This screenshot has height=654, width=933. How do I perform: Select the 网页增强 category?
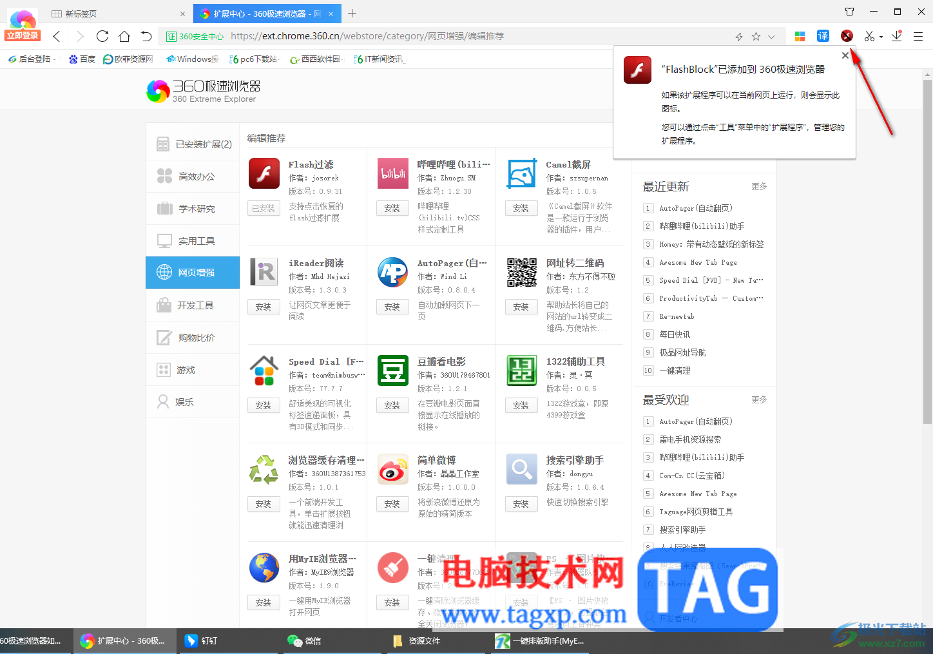[193, 273]
